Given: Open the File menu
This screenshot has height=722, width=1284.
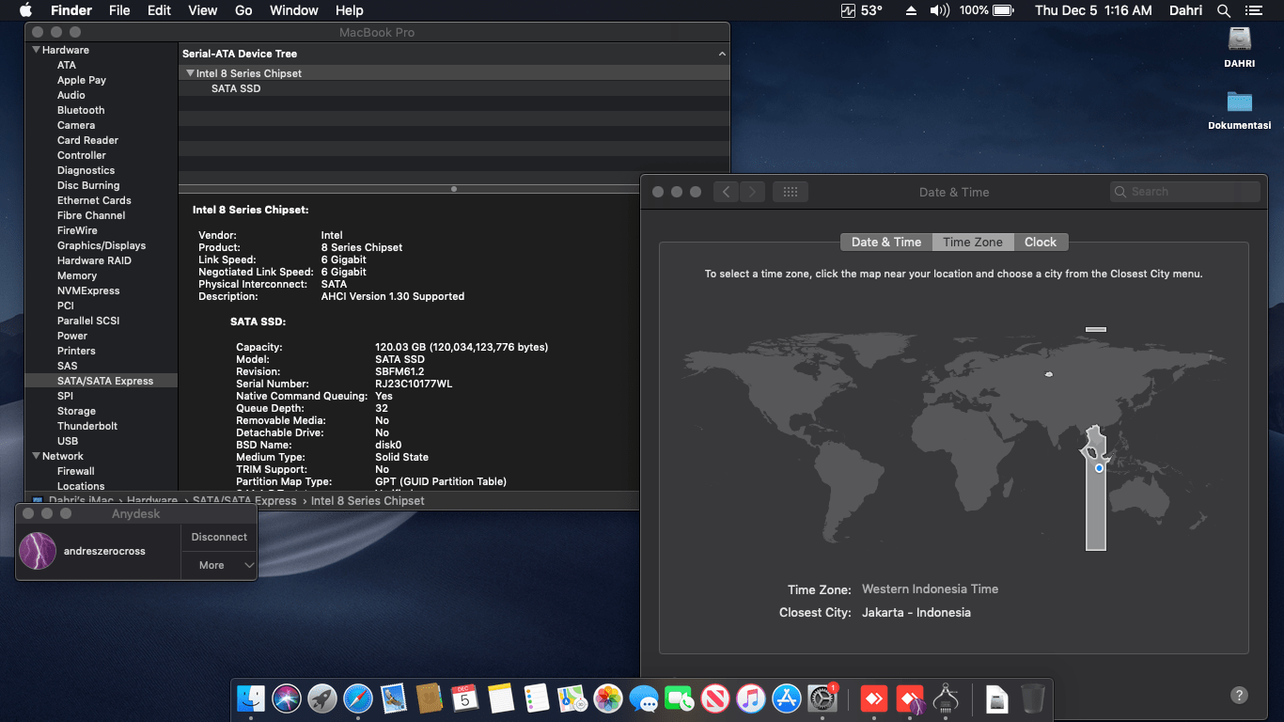Looking at the screenshot, I should click(x=119, y=10).
